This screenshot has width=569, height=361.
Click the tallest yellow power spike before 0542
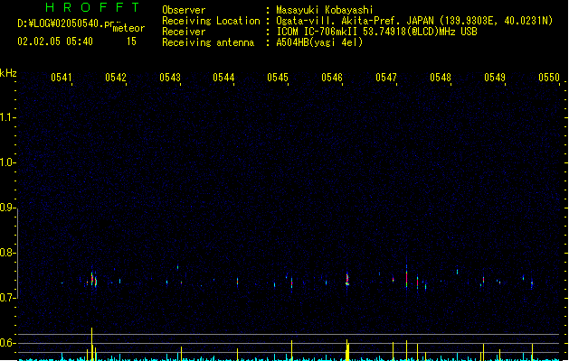[x=91, y=344]
